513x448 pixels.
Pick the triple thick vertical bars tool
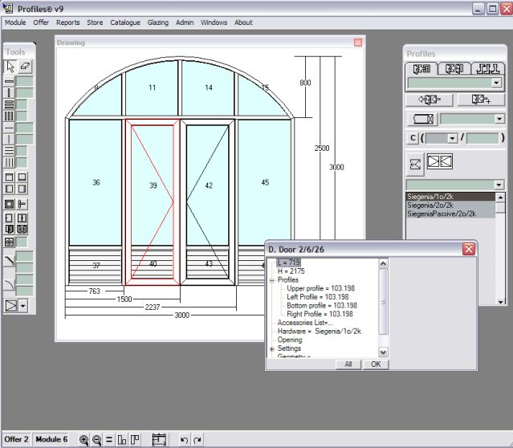click(9, 116)
